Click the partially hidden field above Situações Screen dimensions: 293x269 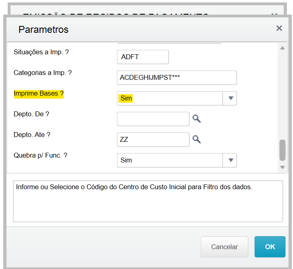tap(169, 43)
